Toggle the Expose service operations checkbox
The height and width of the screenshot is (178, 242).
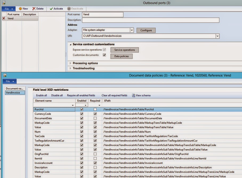[104, 50]
